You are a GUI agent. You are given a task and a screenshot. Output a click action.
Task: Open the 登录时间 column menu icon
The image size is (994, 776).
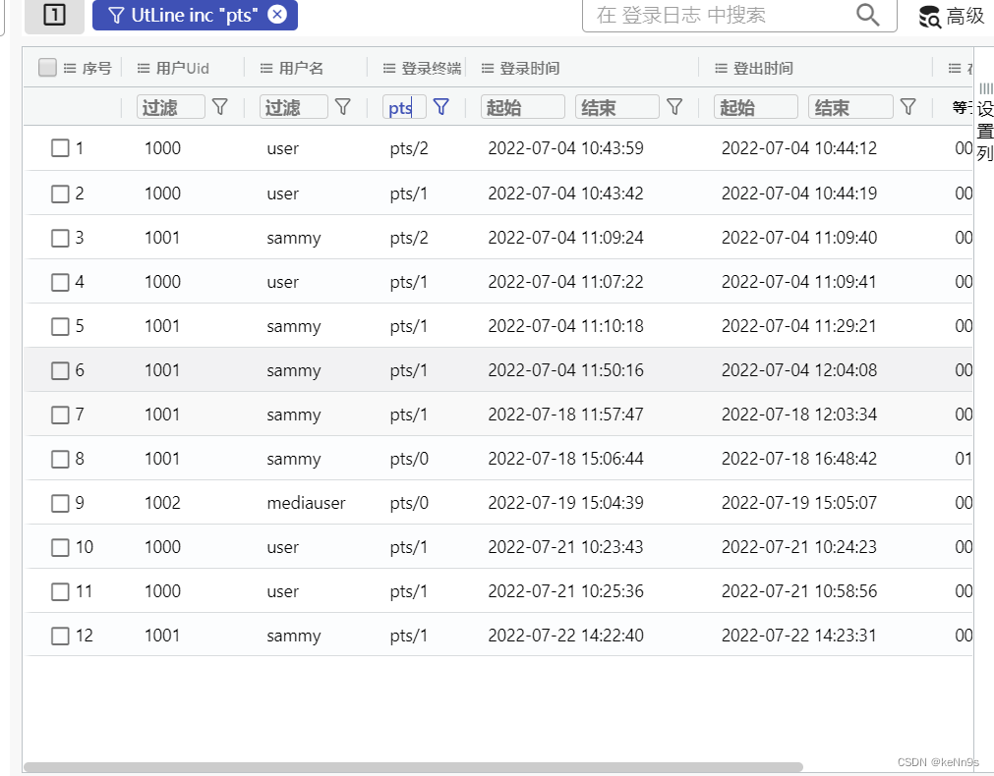pyautogui.click(x=487, y=69)
